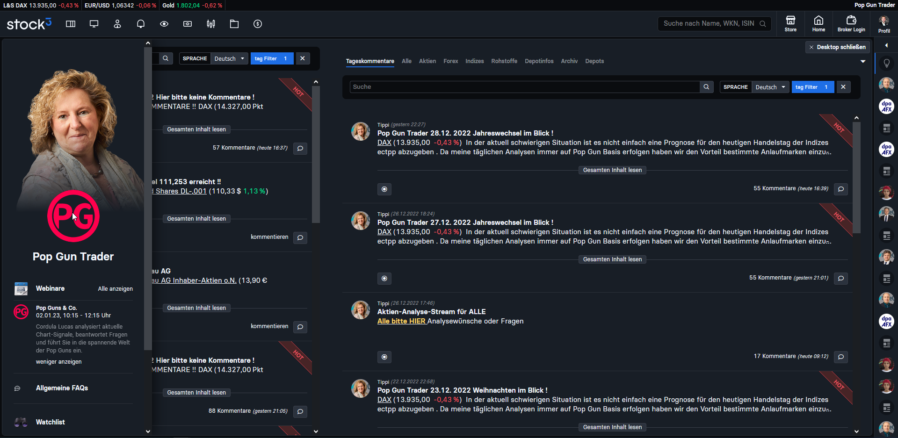Screen dimensions: 898x438
Task: Click the stock3 logo
Action: [x=29, y=23]
